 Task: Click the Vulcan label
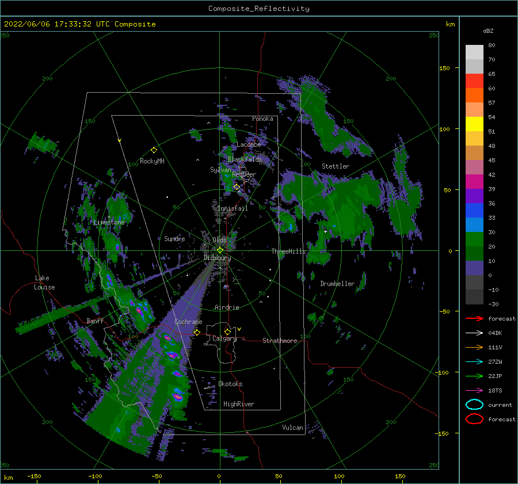click(x=292, y=428)
